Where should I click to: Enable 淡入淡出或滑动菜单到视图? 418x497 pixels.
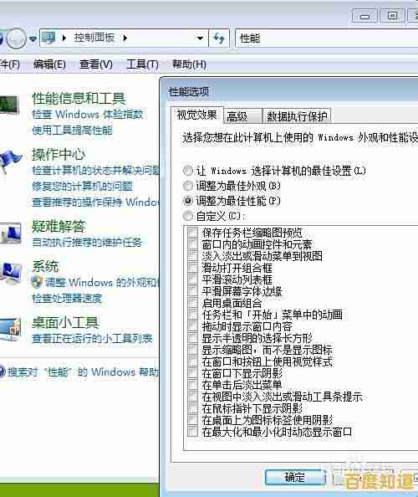pyautogui.click(x=192, y=256)
